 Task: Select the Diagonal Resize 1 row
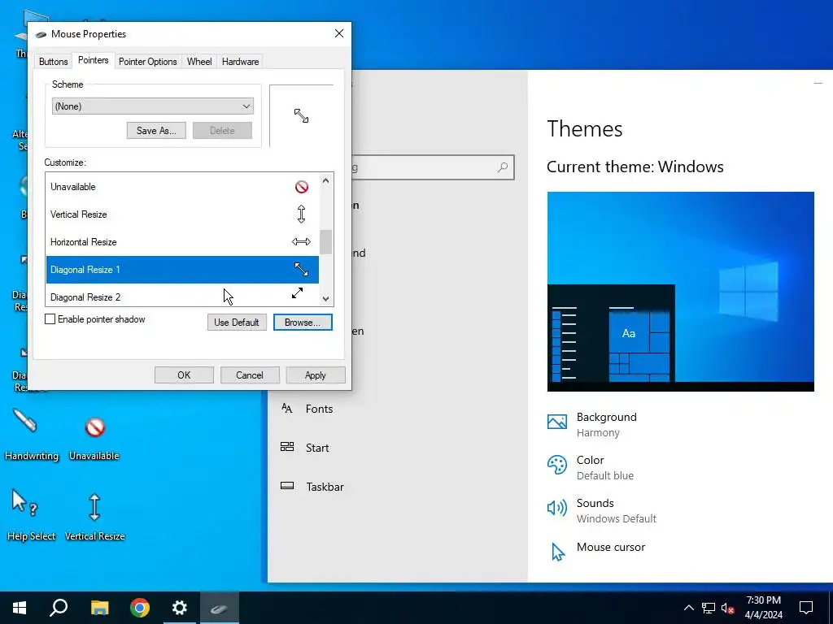pyautogui.click(x=182, y=270)
